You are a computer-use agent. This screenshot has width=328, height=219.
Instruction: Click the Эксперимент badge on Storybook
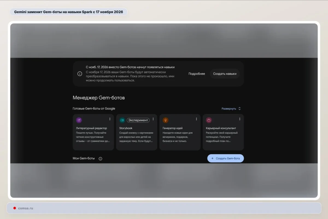(x=138, y=120)
